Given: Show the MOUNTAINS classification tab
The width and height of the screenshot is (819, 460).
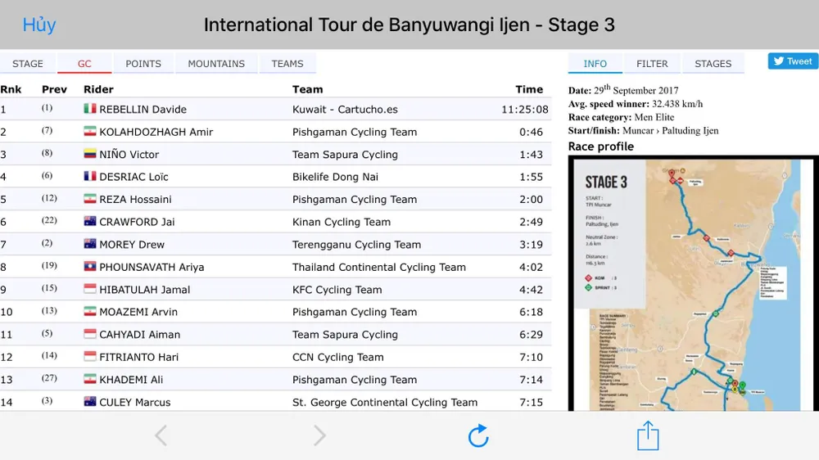Looking at the screenshot, I should point(216,64).
